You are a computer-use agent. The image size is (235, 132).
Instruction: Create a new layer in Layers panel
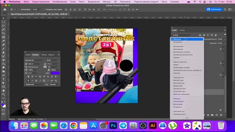(217, 115)
